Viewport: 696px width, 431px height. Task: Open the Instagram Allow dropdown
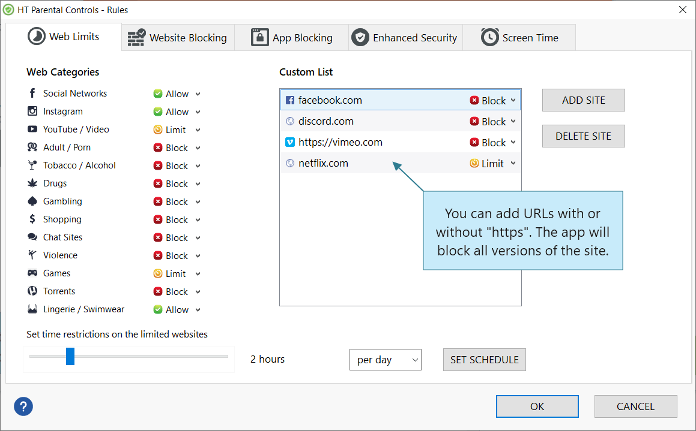(x=198, y=112)
